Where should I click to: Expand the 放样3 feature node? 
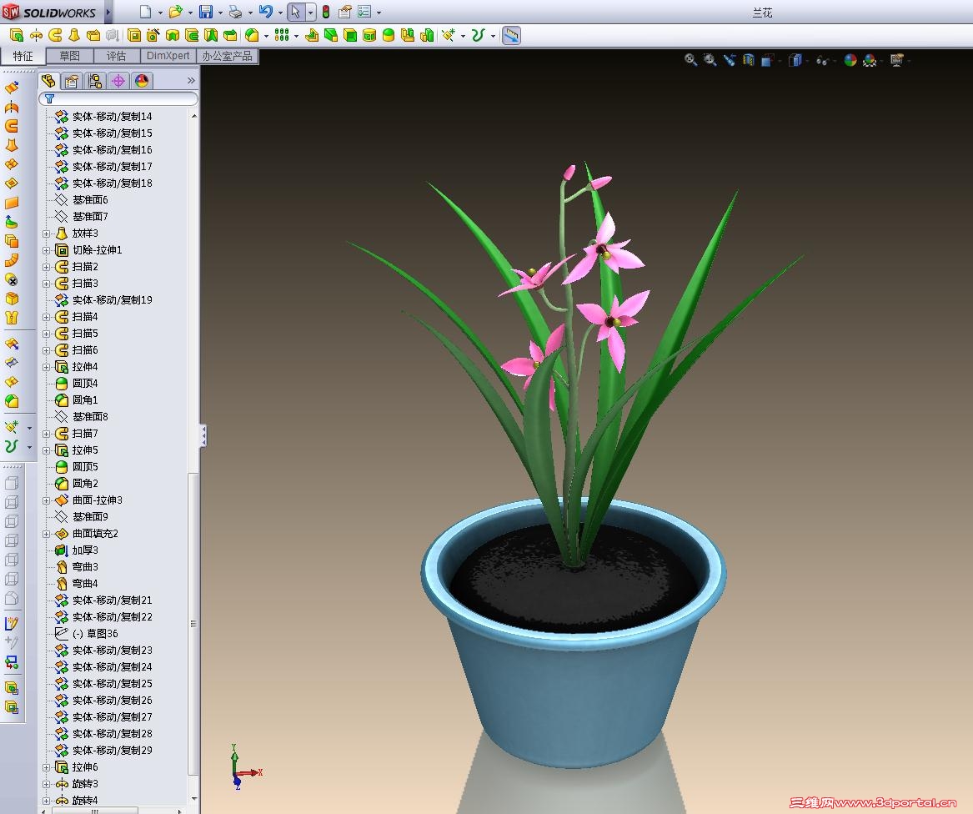coord(47,234)
